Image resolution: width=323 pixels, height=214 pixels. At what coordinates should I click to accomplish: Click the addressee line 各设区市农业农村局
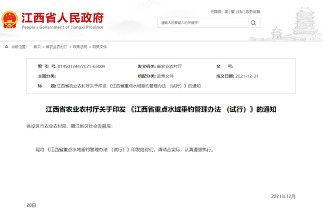[x=69, y=126]
